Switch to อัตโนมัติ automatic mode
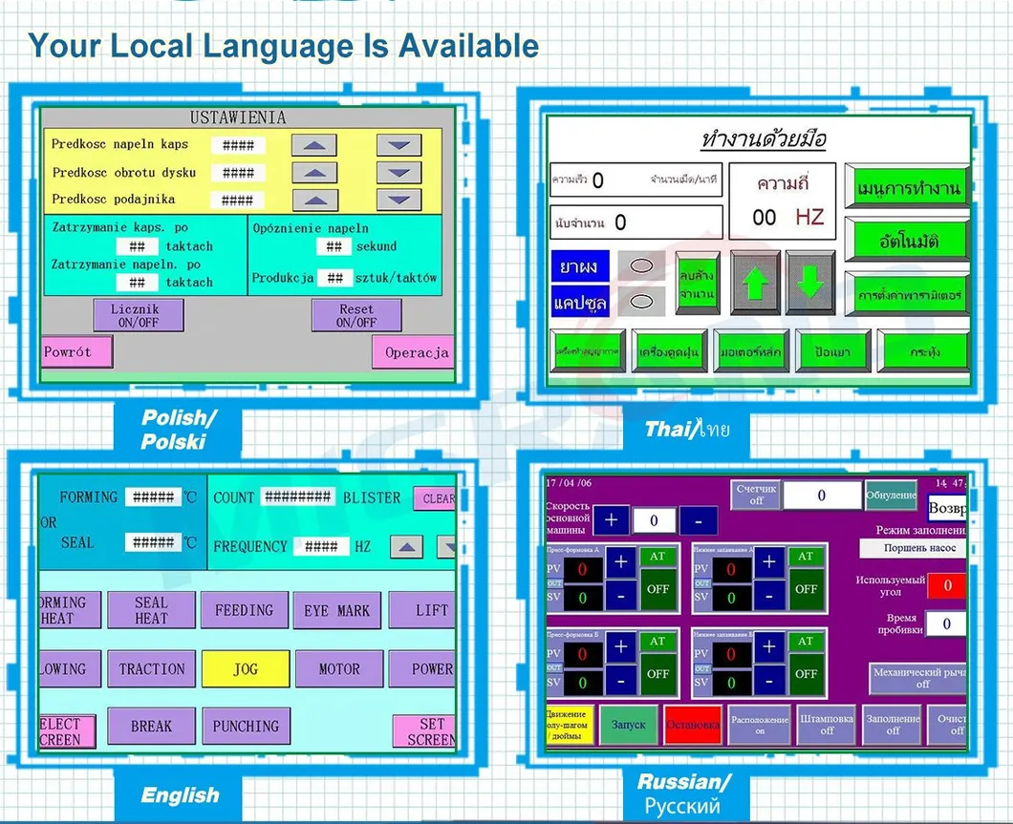The image size is (1013, 824). [x=907, y=242]
